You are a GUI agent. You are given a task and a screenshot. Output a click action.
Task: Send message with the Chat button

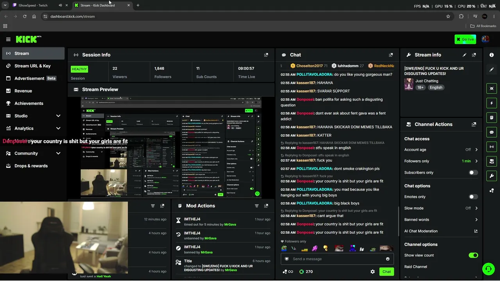pos(386,272)
